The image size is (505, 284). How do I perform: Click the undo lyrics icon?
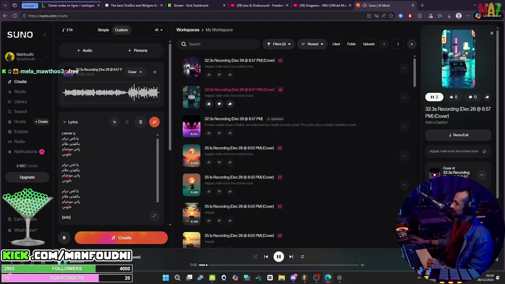coord(114,122)
